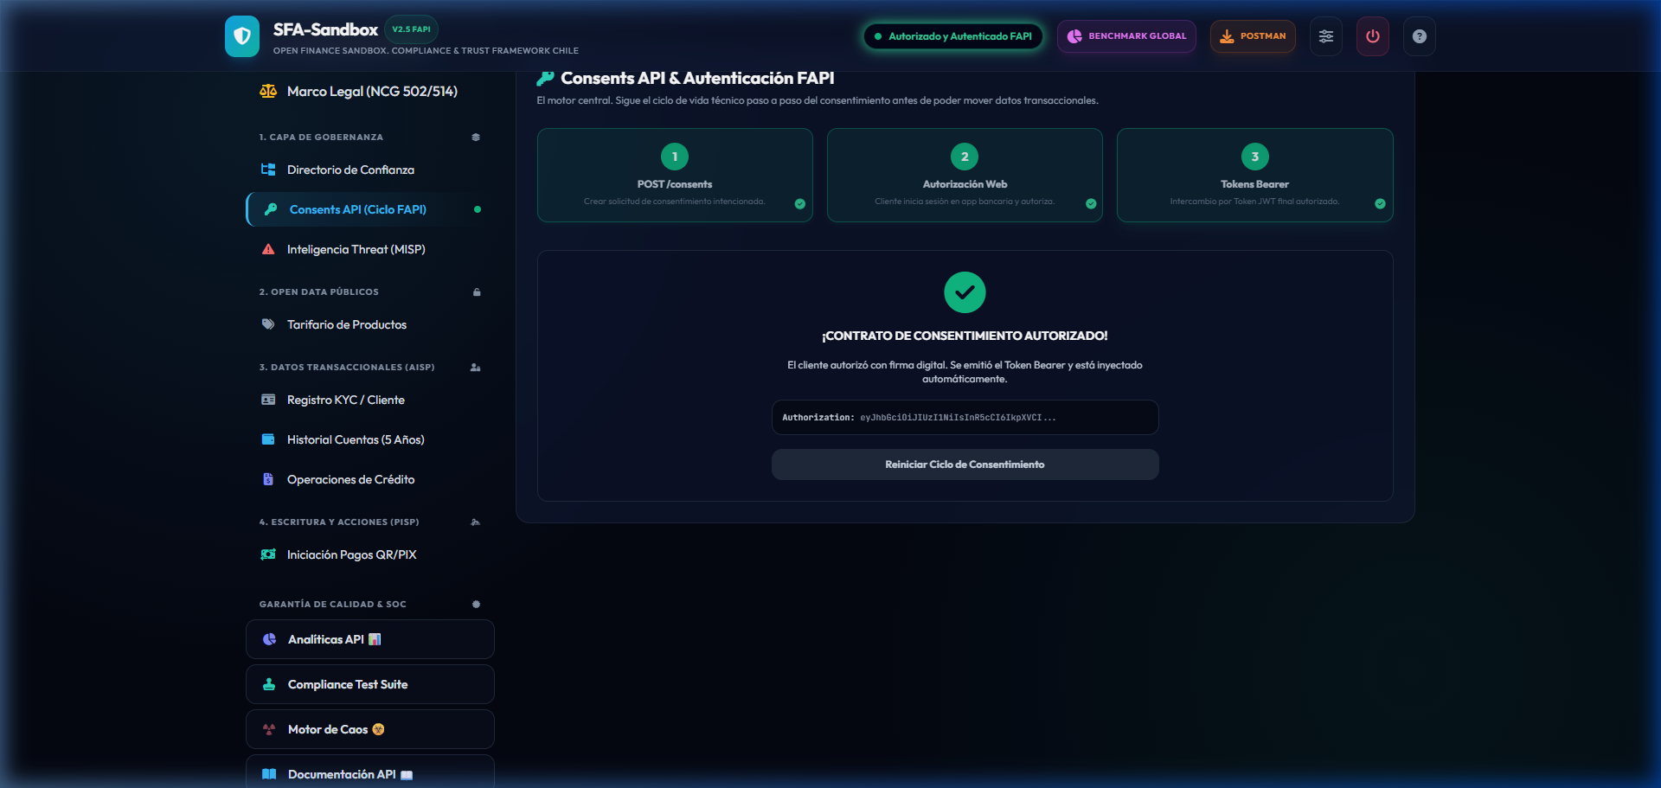Click the radiation icon in Motor de Caos
This screenshot has height=788, width=1661.
pos(269,729)
